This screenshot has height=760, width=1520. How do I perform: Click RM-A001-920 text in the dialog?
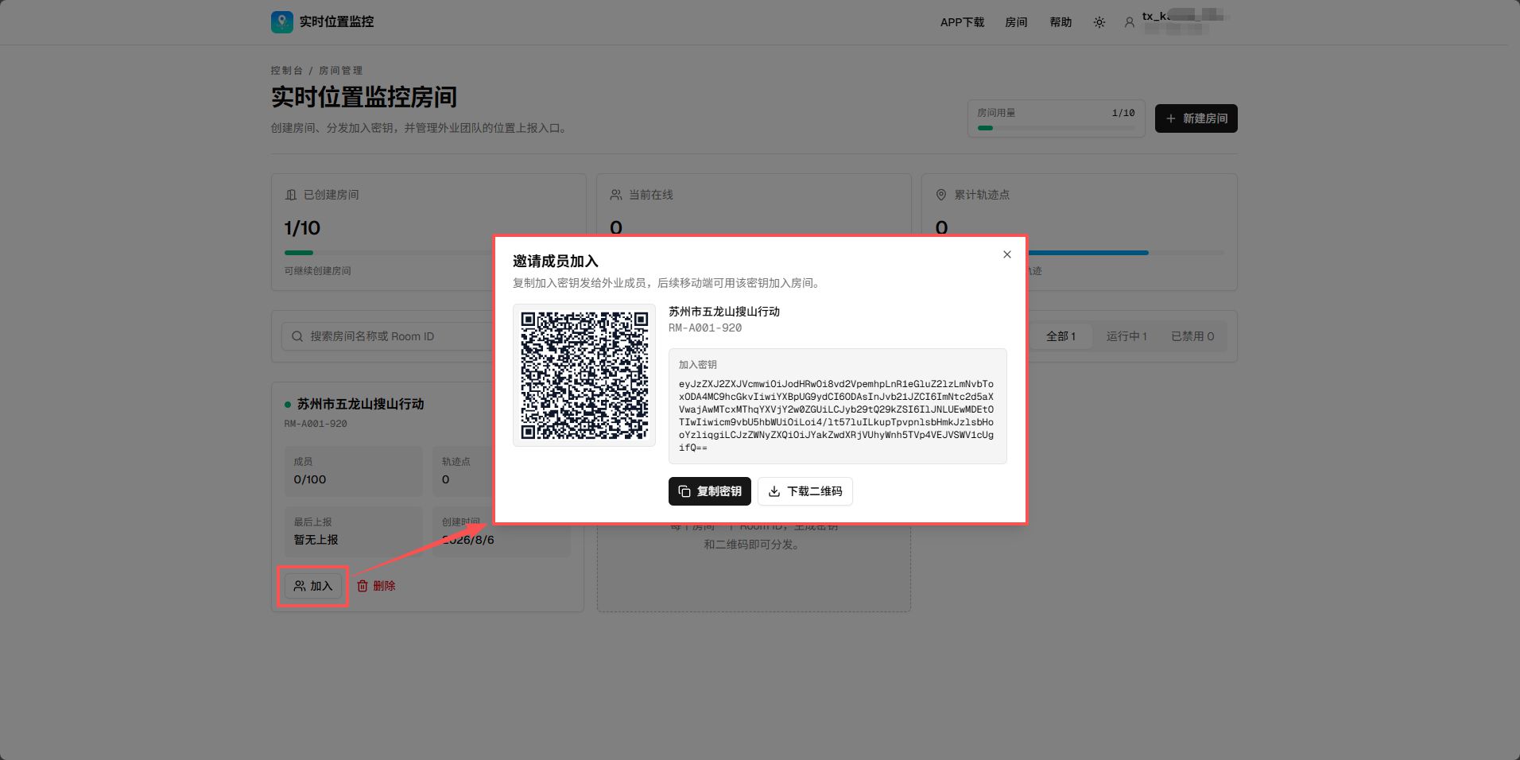[x=705, y=328]
